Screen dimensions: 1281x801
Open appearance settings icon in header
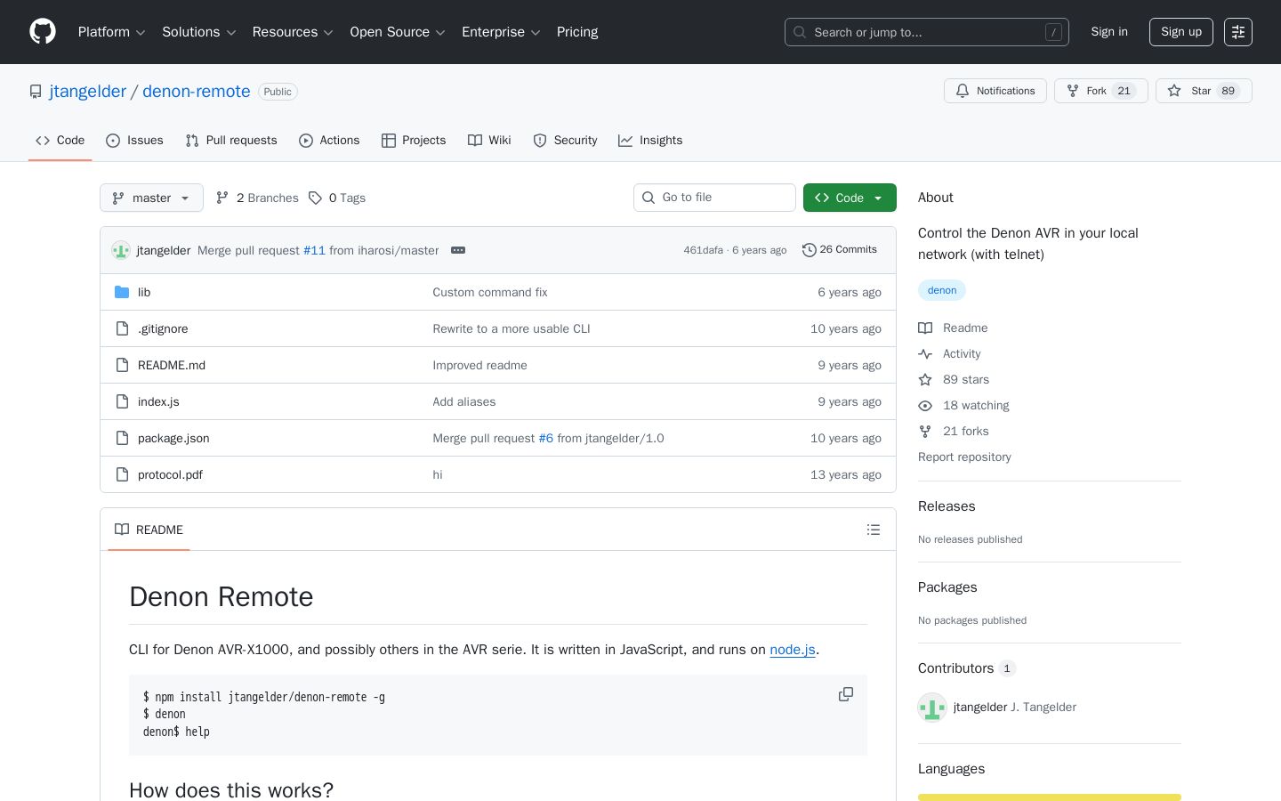coord(1238,32)
